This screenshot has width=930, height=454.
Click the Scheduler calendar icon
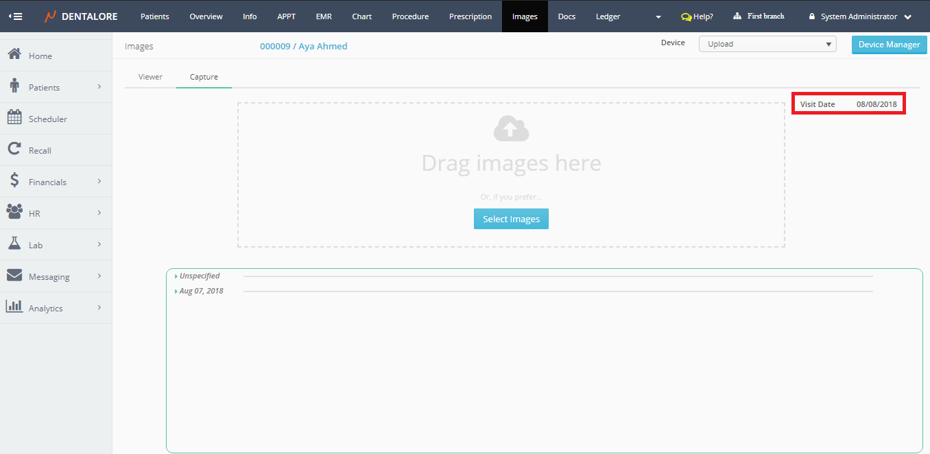click(x=14, y=118)
